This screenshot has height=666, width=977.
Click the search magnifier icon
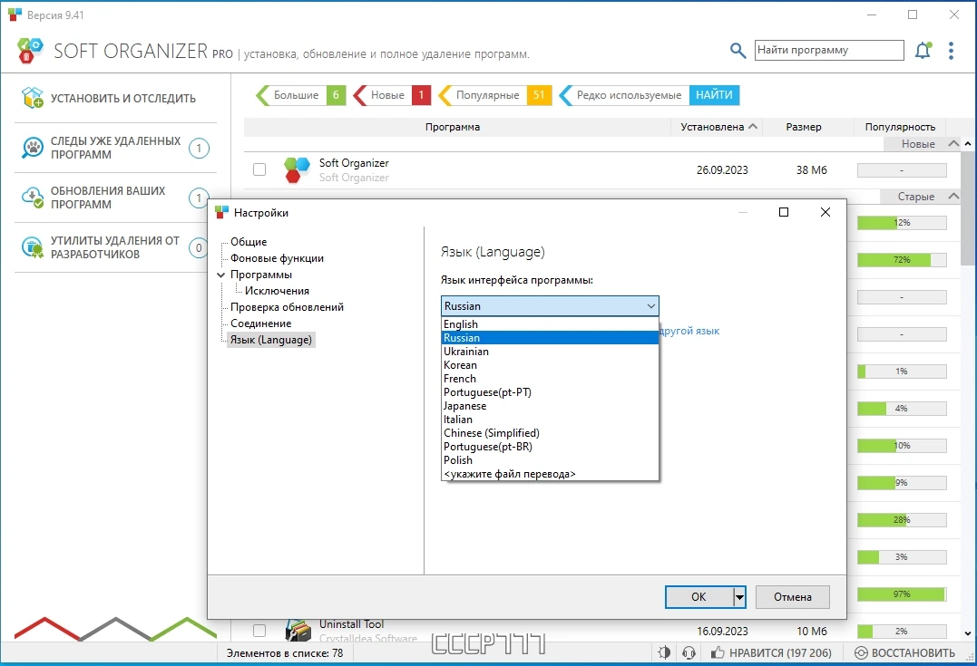pos(738,51)
